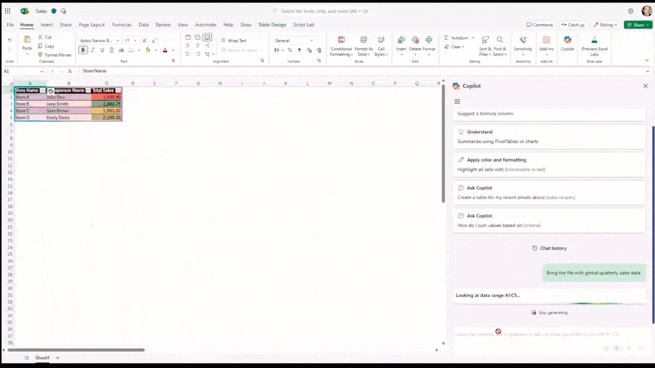Open the Excel Labs preview add-in
This screenshot has width=655, height=368.
point(594,45)
